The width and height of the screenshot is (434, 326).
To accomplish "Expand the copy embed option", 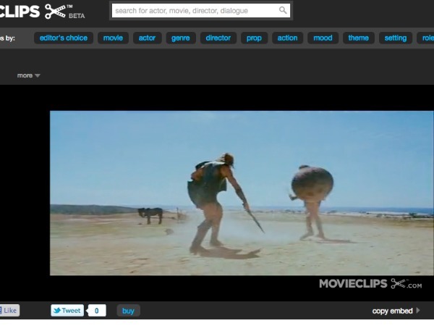I will click(396, 311).
